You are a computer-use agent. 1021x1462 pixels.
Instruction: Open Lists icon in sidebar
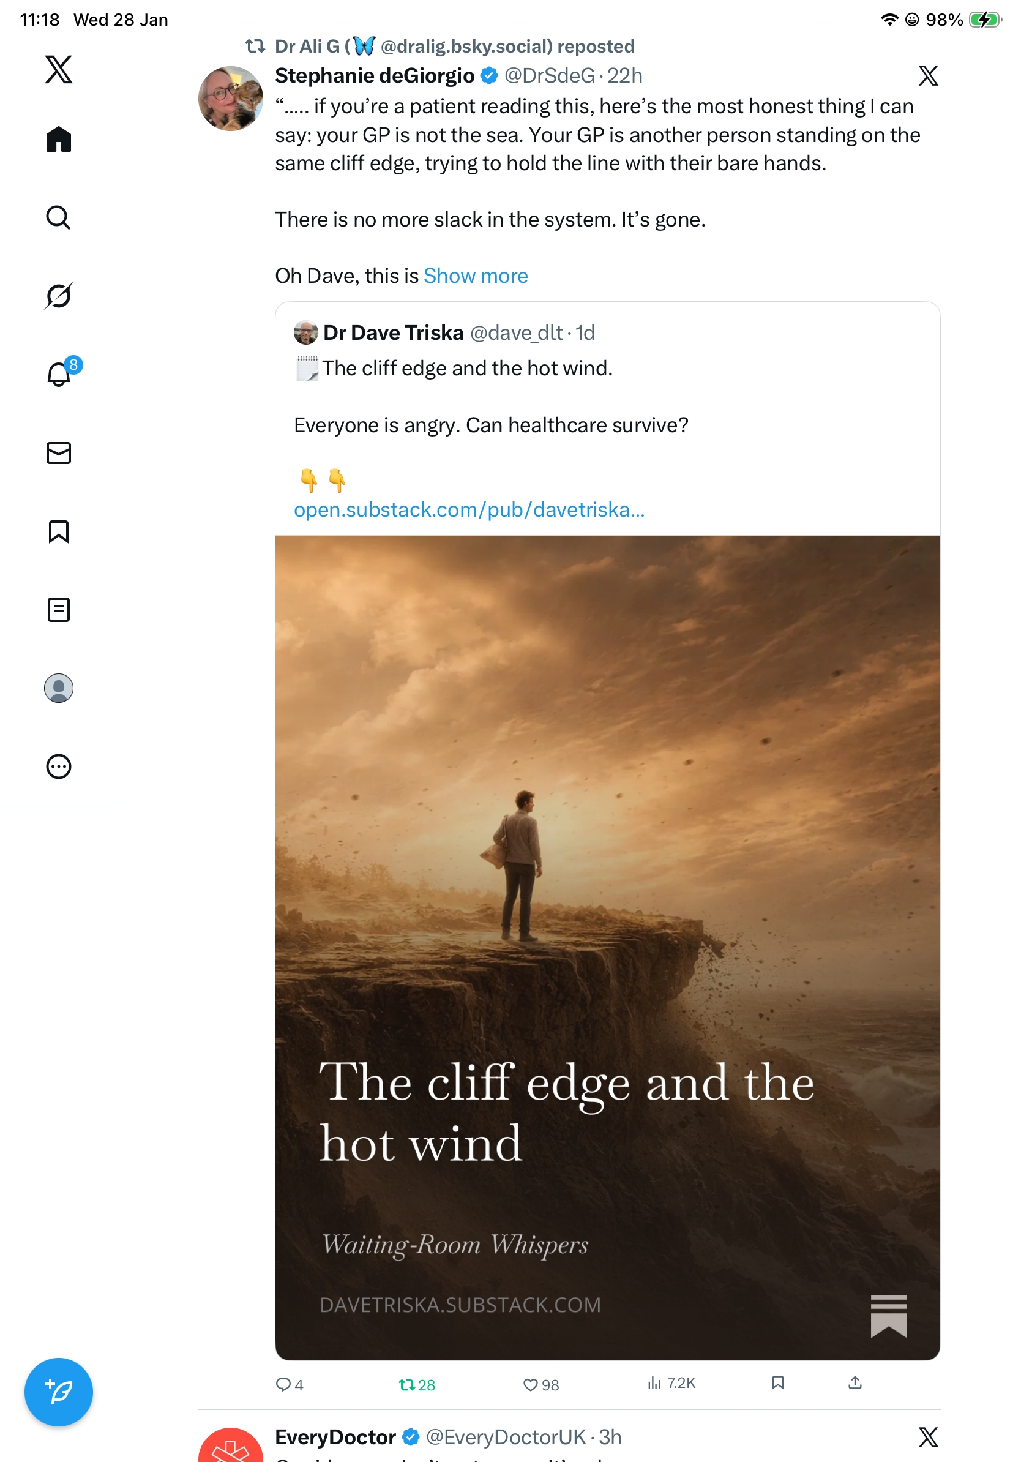coord(59,609)
